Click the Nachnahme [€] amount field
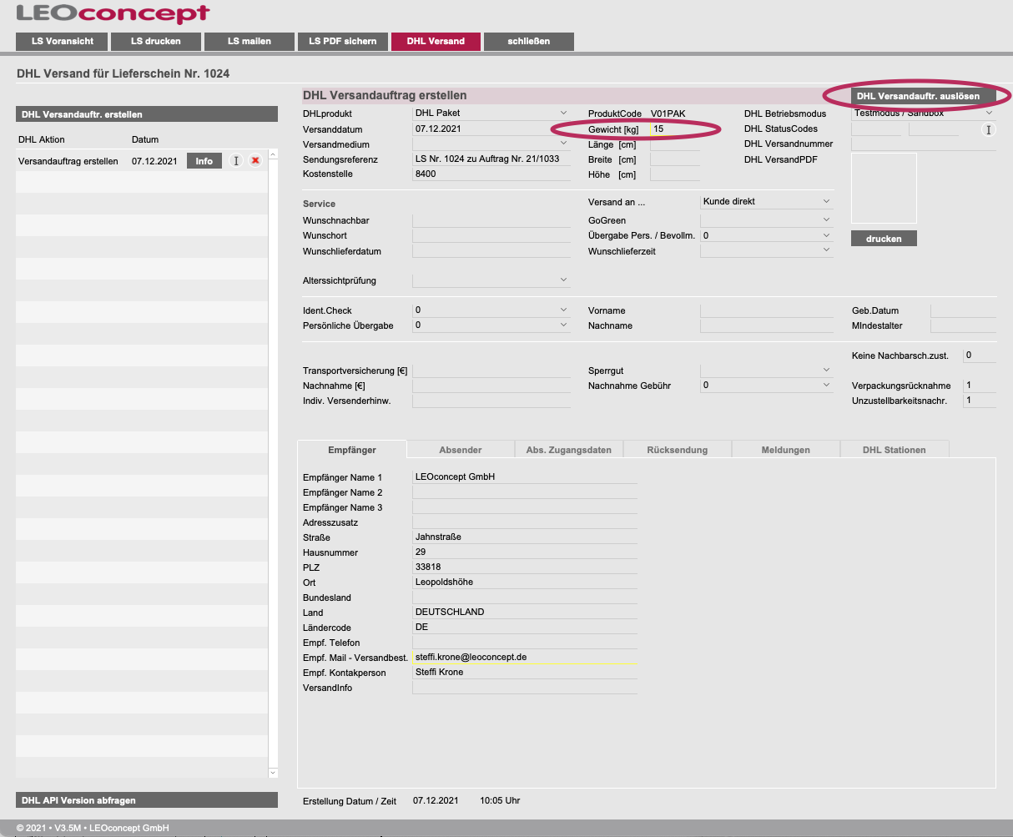 pyautogui.click(x=491, y=386)
